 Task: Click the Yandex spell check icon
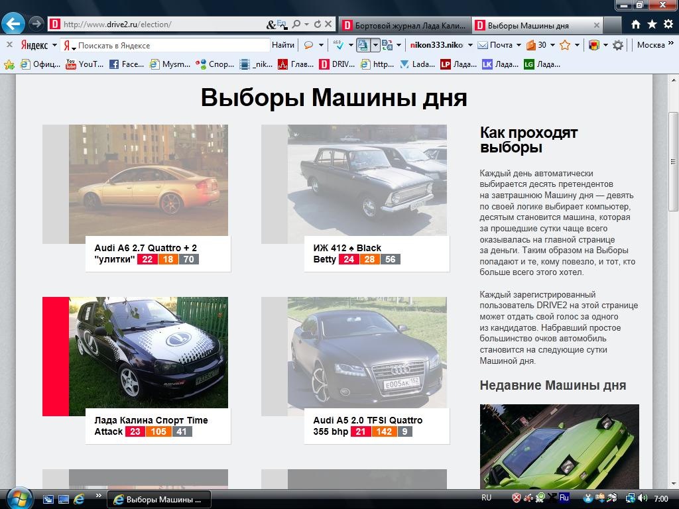[x=338, y=45]
